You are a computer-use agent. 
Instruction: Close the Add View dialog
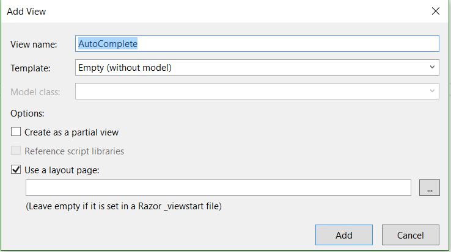[x=435, y=11]
